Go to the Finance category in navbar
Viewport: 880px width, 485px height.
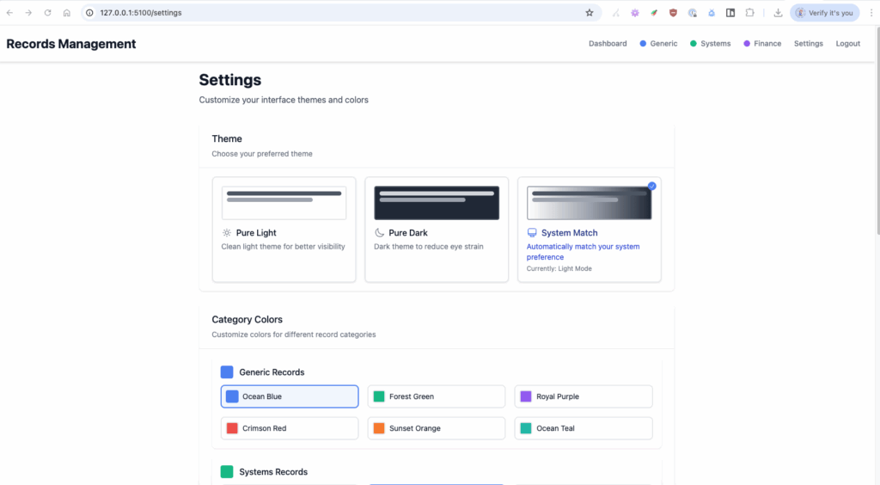click(762, 44)
